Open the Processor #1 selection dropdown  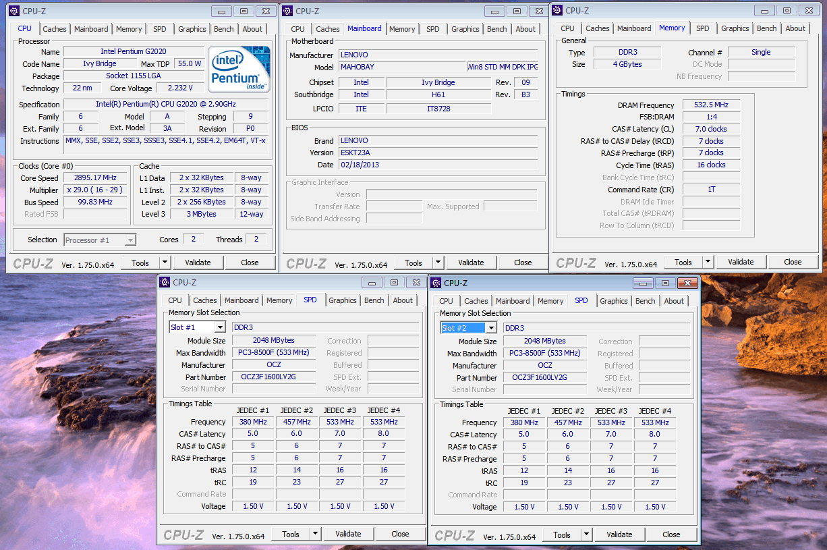click(x=130, y=240)
